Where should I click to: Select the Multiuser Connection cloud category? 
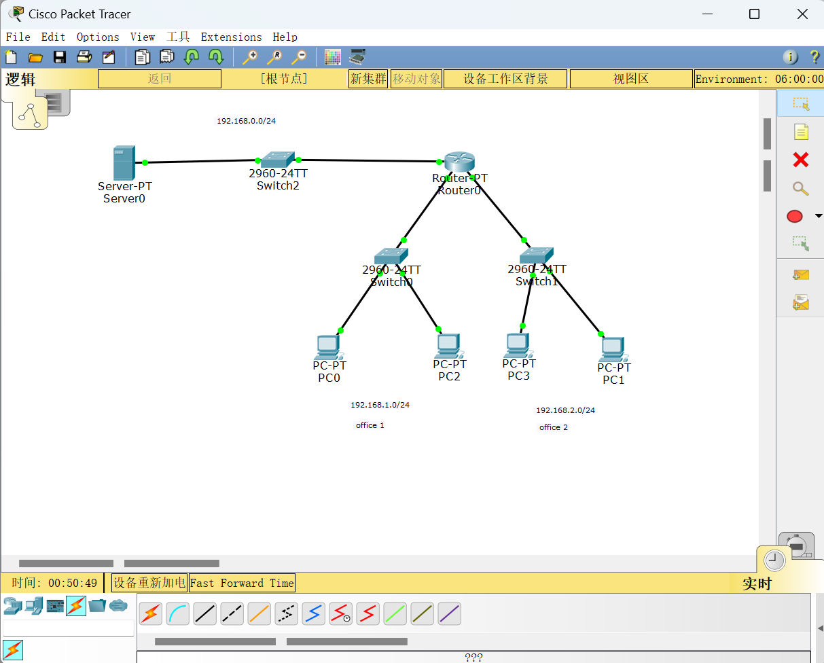pos(118,605)
